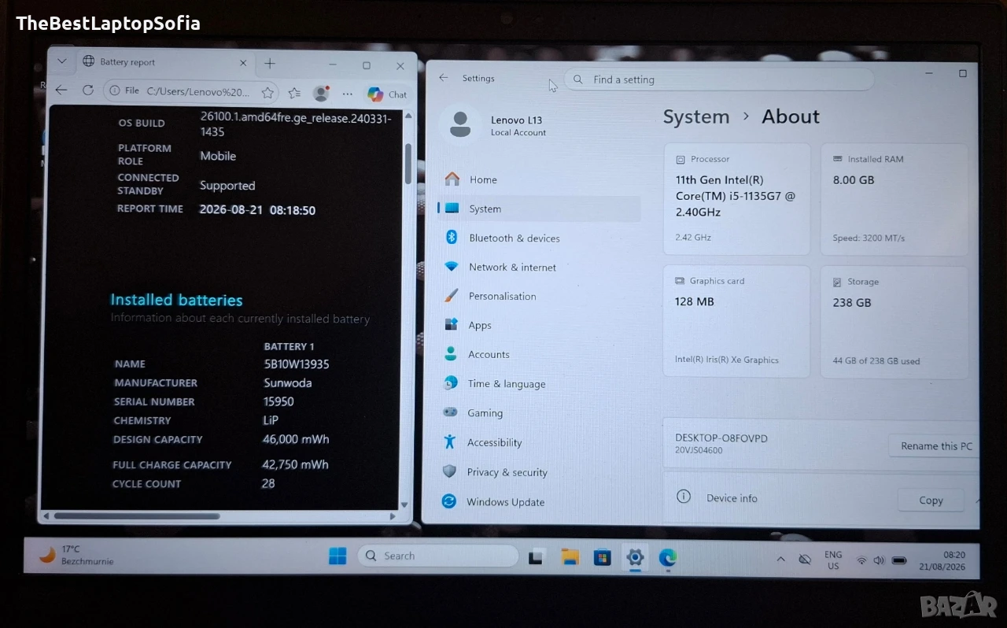The image size is (1007, 628).
Task: Open the weather widget on the taskbar
Action: click(x=76, y=555)
